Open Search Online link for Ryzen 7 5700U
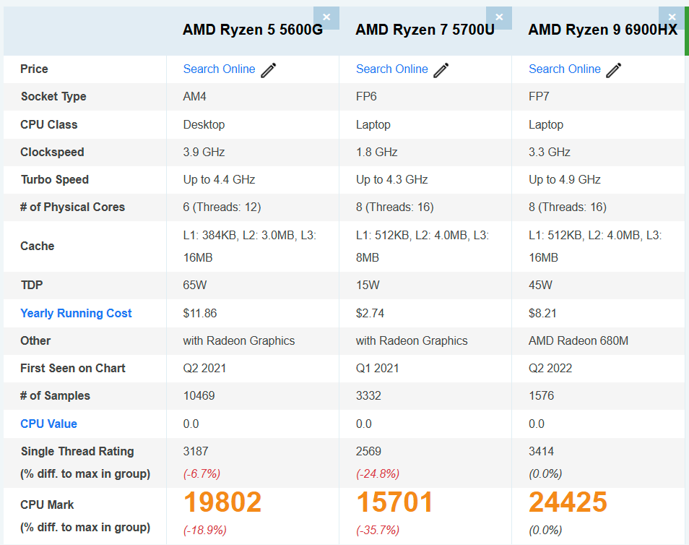 391,69
